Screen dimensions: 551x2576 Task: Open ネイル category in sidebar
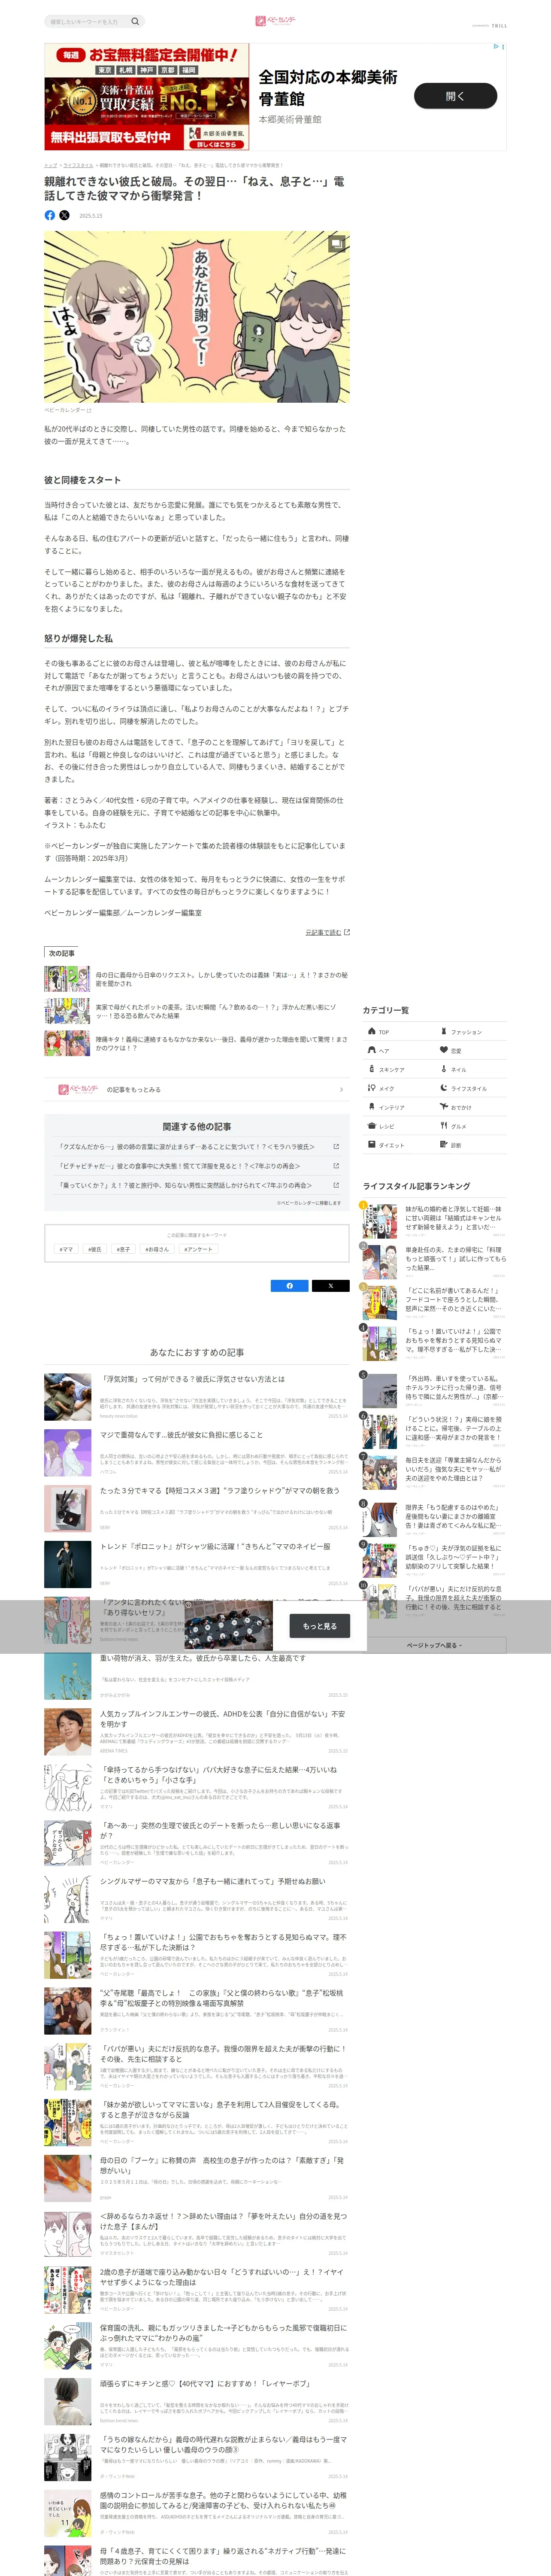tap(471, 1070)
